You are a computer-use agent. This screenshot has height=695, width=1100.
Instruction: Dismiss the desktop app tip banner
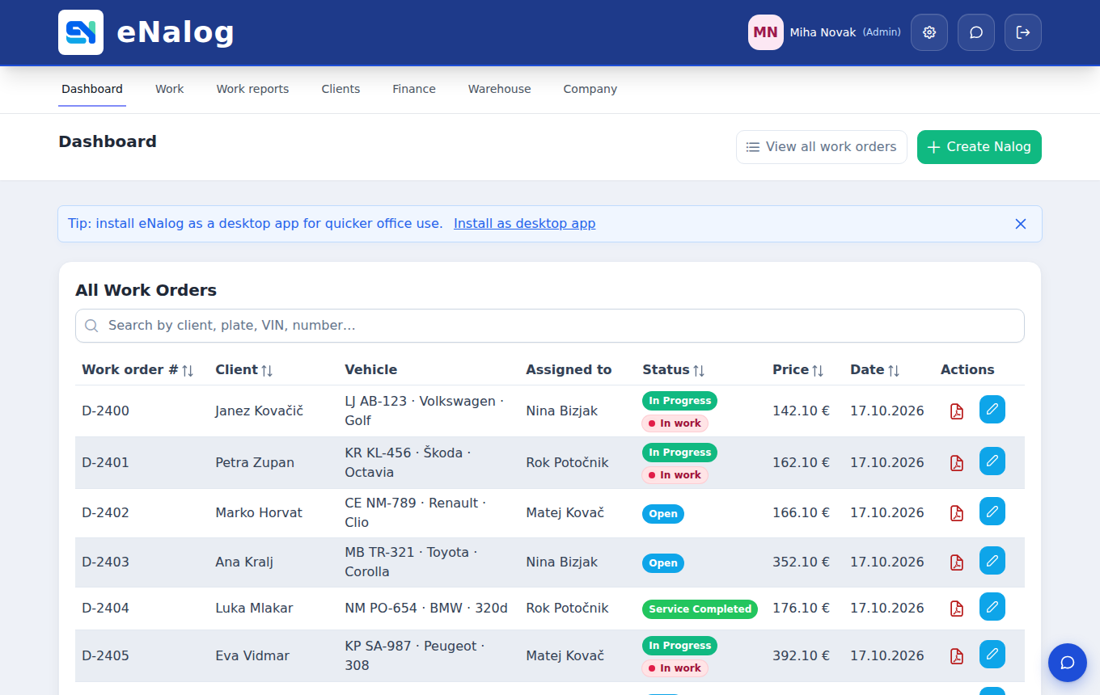coord(1021,224)
